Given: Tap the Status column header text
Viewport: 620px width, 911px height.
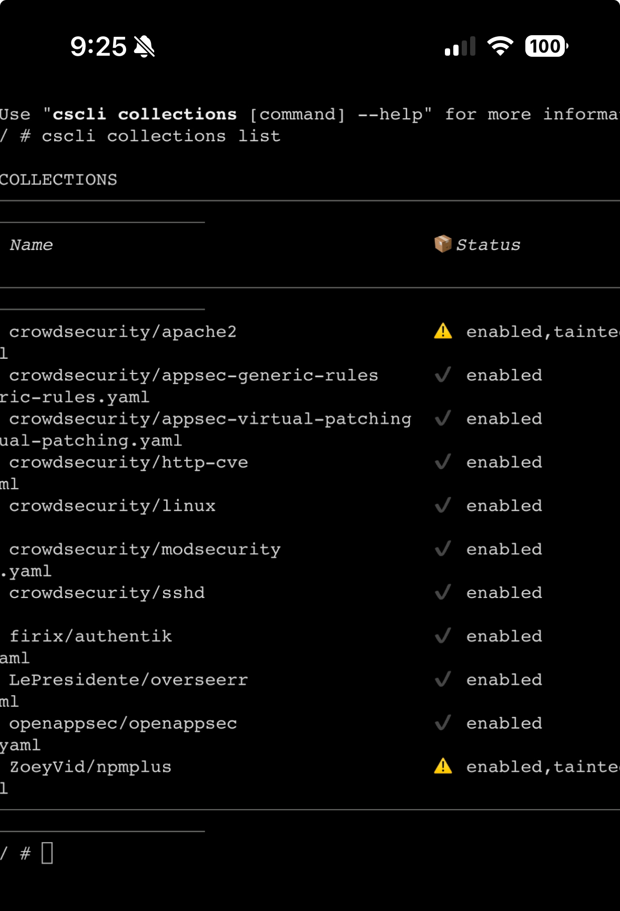Looking at the screenshot, I should coord(488,245).
